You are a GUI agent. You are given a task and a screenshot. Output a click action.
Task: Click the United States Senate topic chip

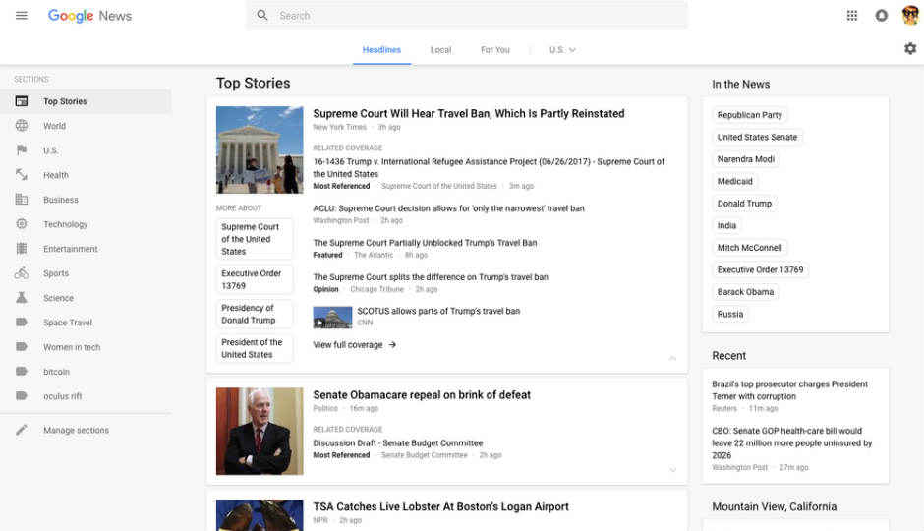tap(757, 138)
